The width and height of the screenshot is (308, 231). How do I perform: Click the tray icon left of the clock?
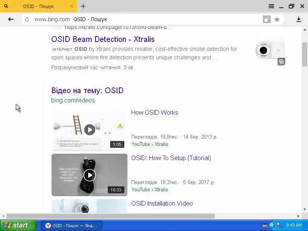click(x=279, y=225)
